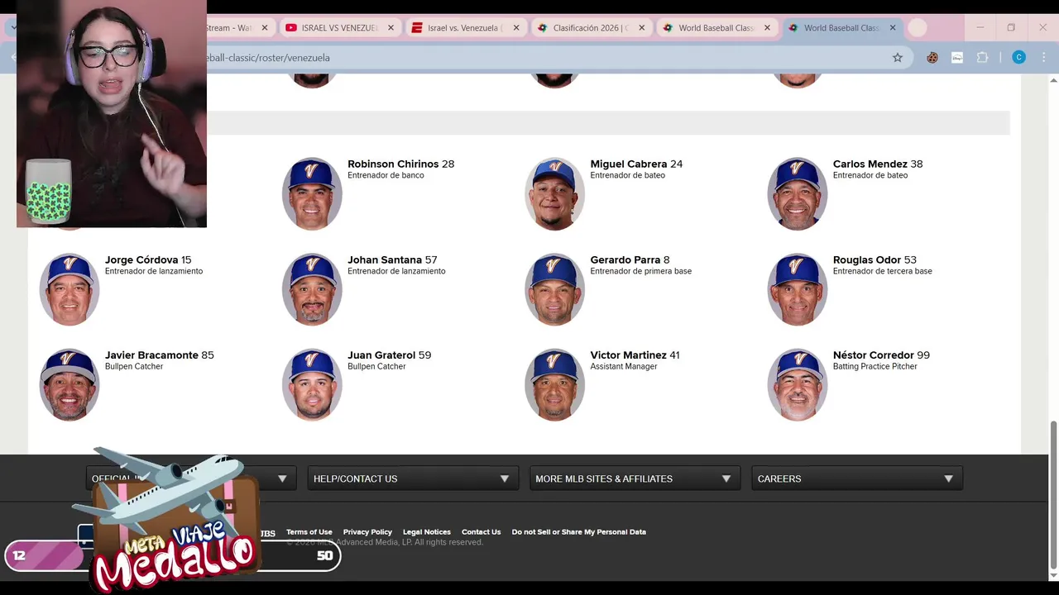
Task: Click Gerardo Parra headshot photo
Action: click(x=554, y=289)
